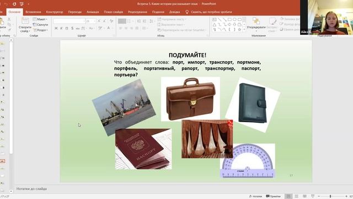
Task: Select the triangle shape in gallery
Action: (x=215, y=24)
